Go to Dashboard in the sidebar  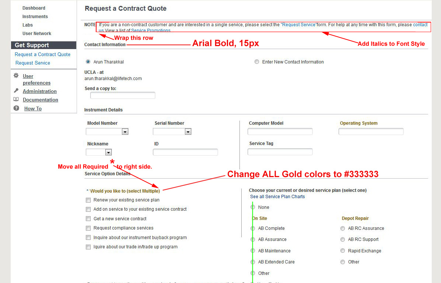click(x=34, y=8)
